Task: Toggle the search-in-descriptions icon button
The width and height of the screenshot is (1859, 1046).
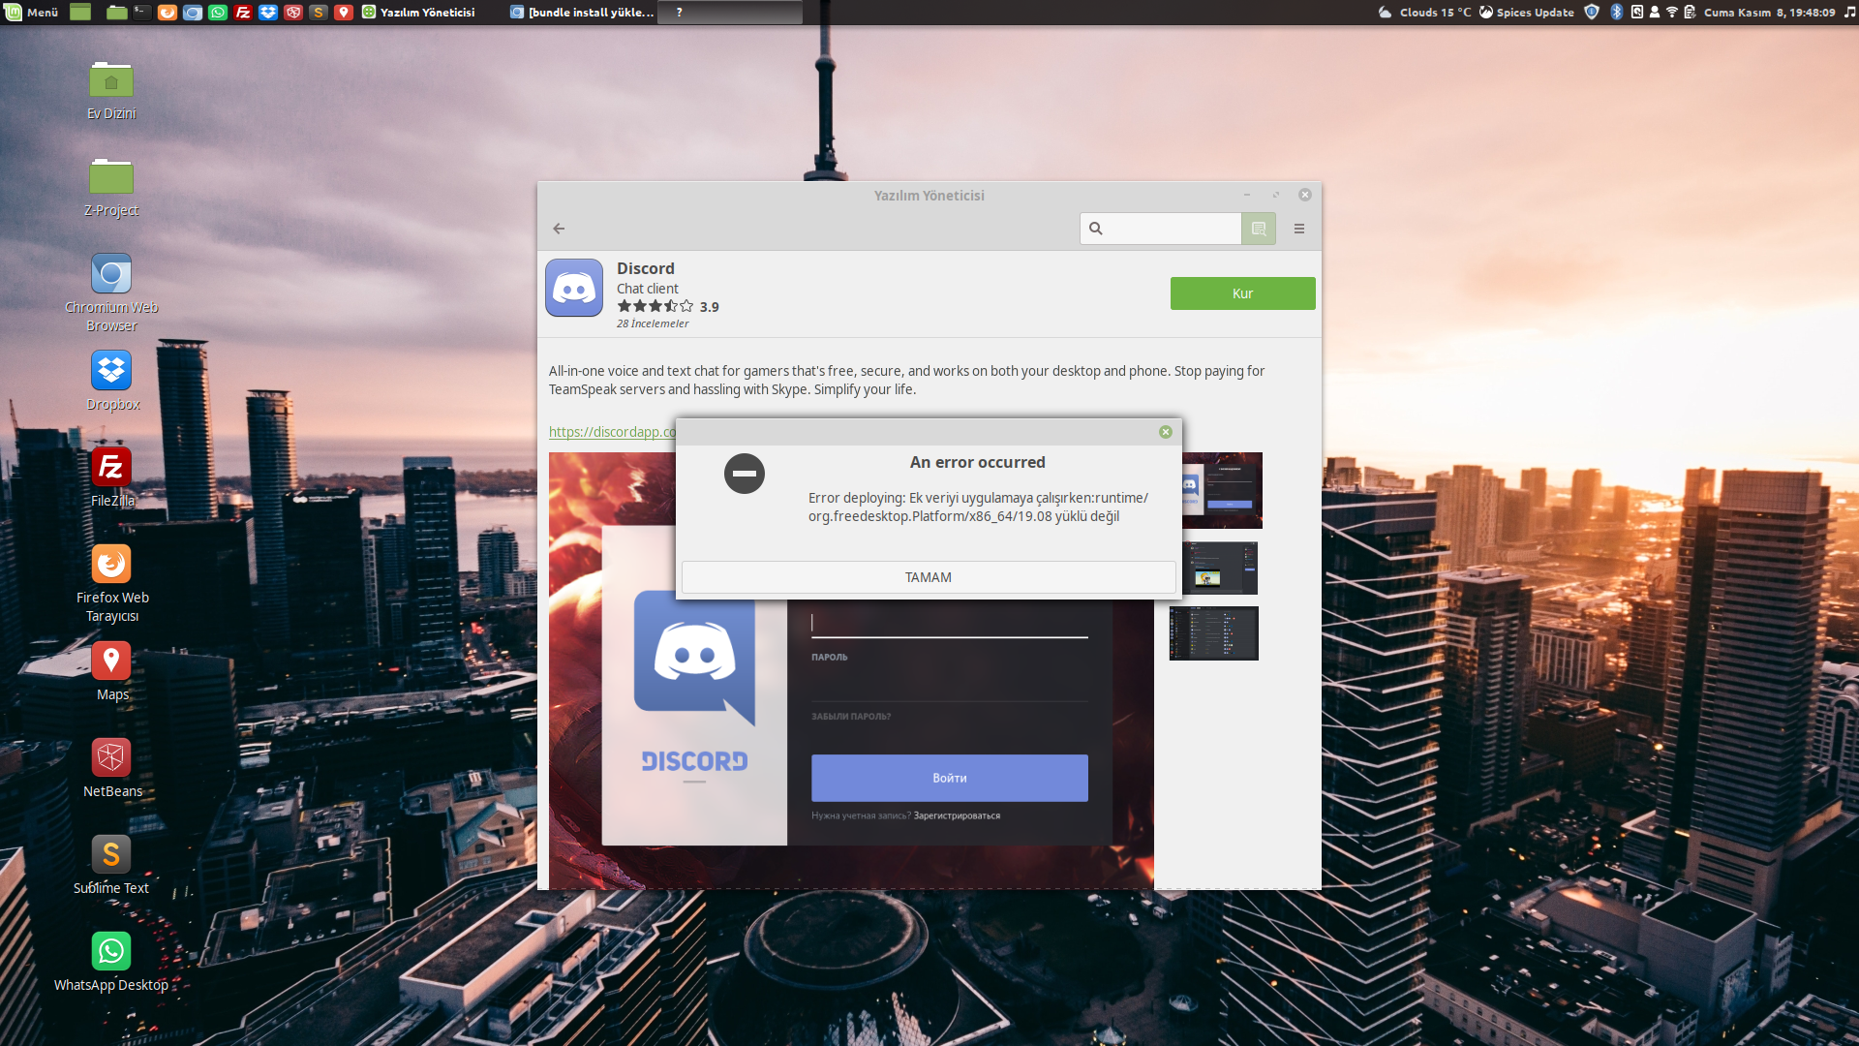Action: 1259,229
